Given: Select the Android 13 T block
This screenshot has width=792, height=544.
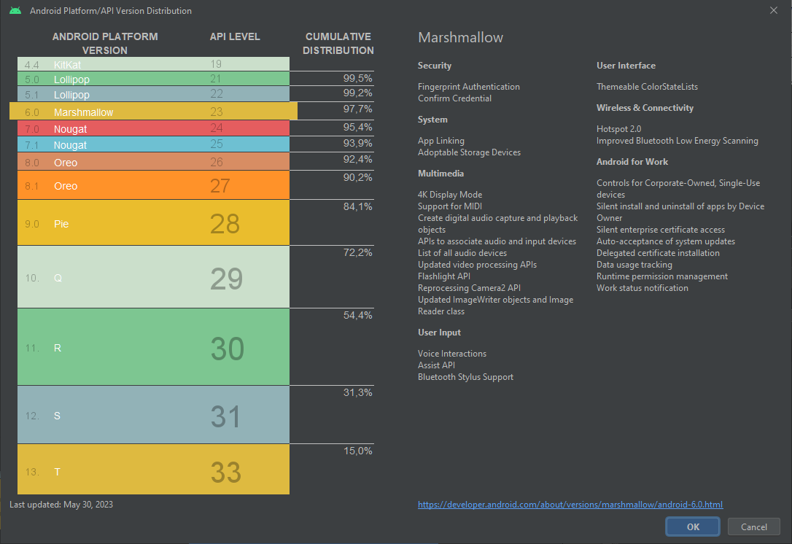Looking at the screenshot, I should [153, 470].
